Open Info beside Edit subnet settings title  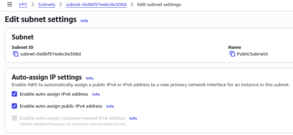point(84,21)
